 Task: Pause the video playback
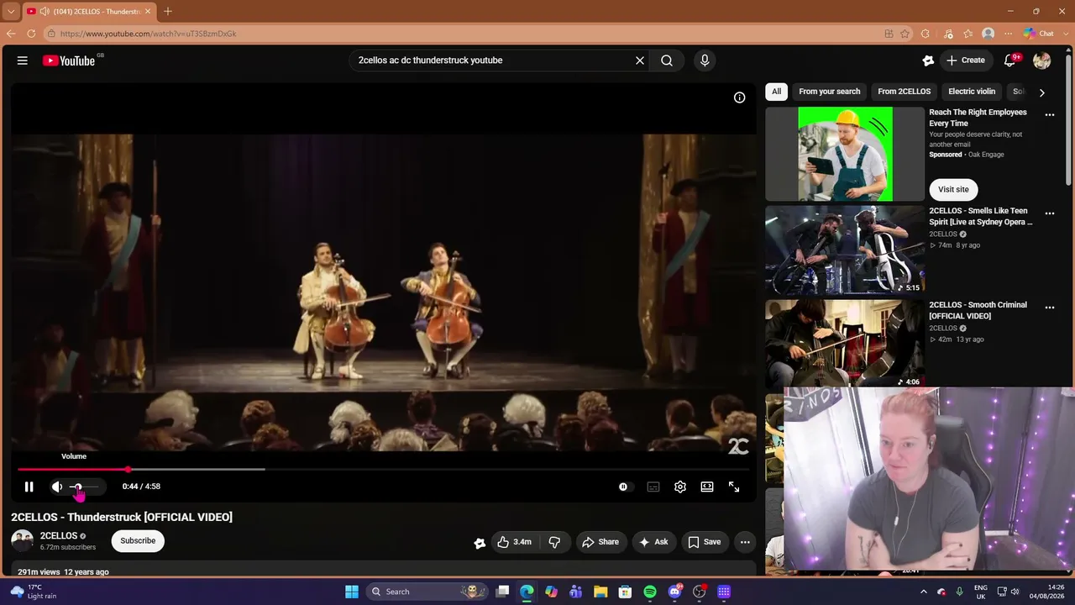point(29,487)
